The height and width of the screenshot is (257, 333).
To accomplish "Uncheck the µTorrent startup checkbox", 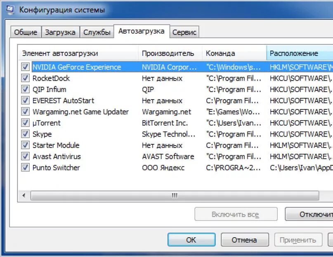I will pos(25,123).
